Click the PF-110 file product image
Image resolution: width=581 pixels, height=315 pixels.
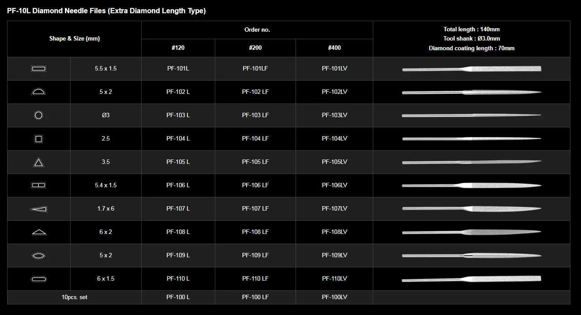tap(471, 279)
